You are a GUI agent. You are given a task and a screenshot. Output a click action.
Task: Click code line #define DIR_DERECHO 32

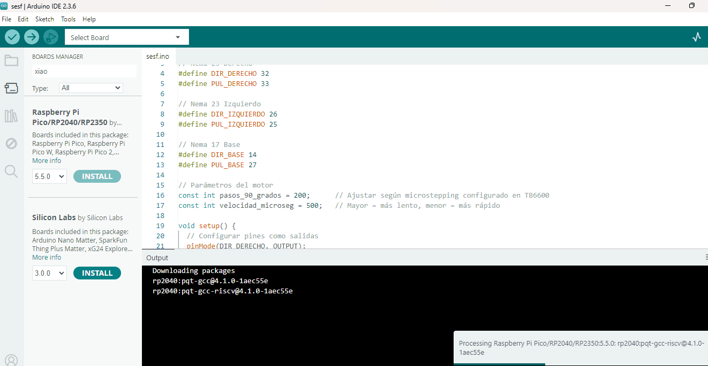click(x=223, y=73)
